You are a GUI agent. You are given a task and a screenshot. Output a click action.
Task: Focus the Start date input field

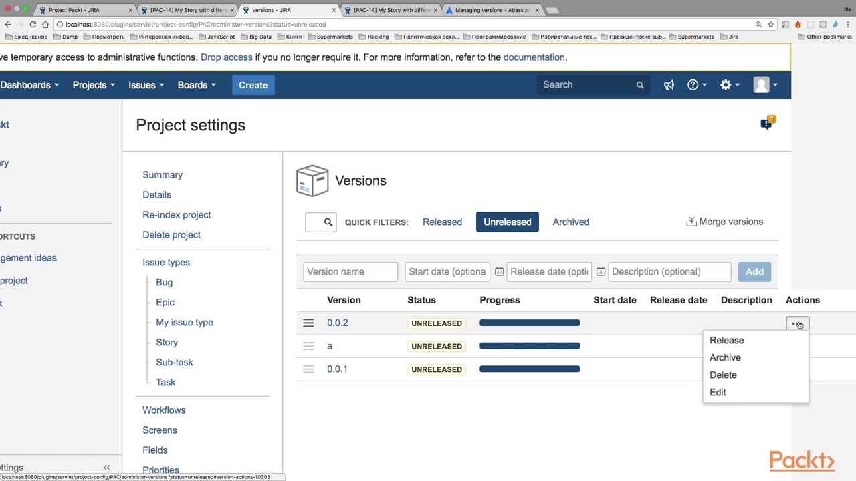447,271
